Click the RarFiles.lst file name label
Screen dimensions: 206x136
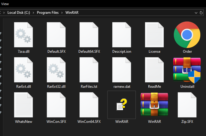[x=89, y=87]
